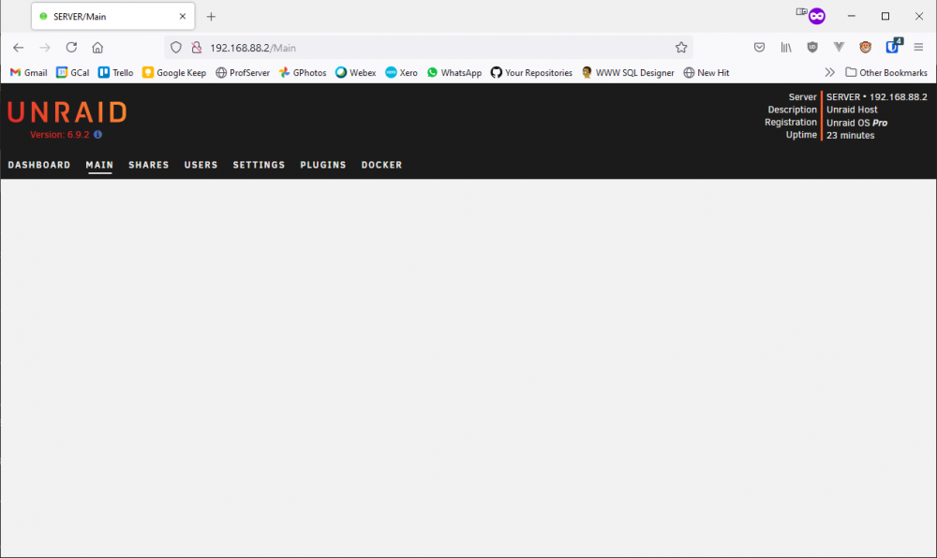Click the server name and IP text
Viewport: 937px width, 558px height.
tap(877, 96)
